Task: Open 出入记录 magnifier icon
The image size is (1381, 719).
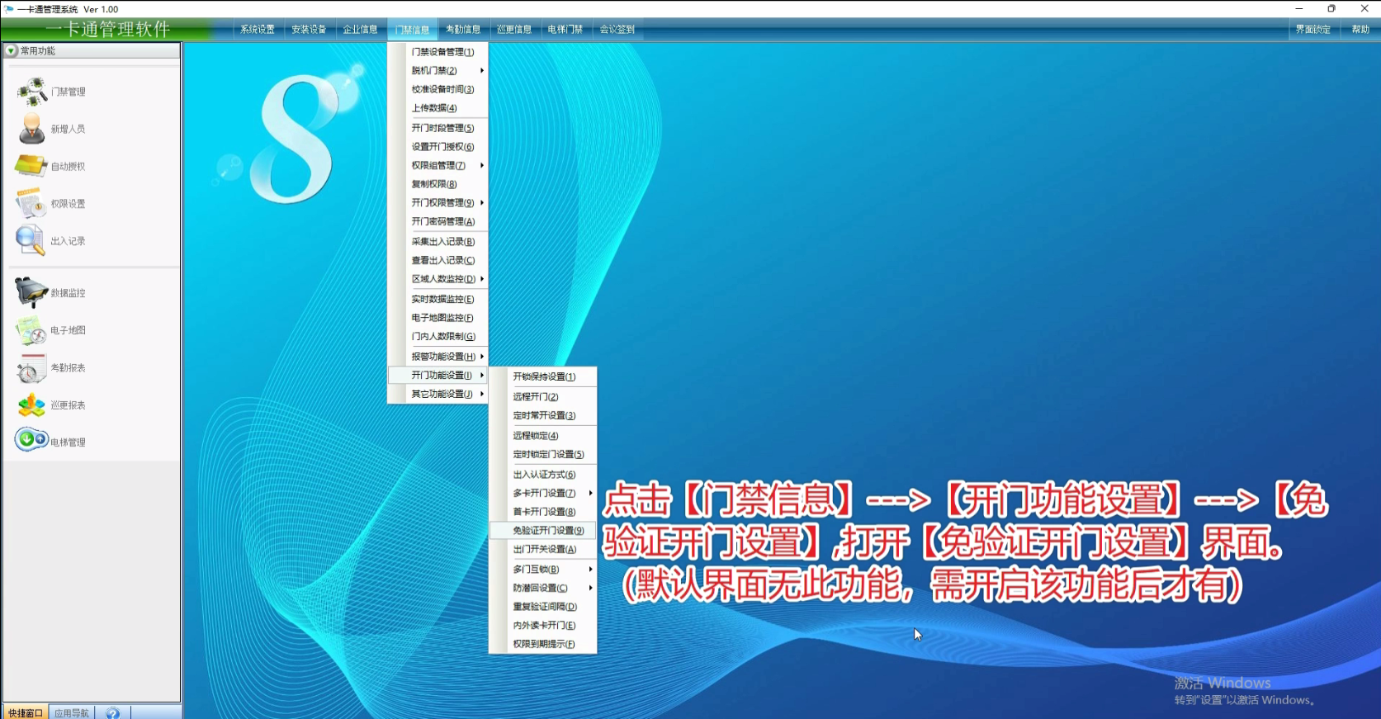Action: point(31,240)
